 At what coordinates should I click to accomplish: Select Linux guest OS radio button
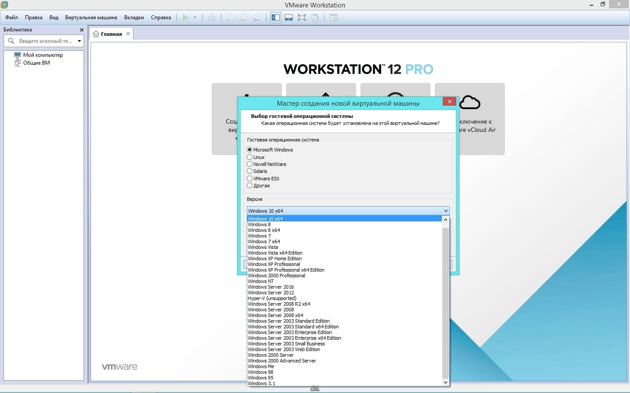point(250,157)
